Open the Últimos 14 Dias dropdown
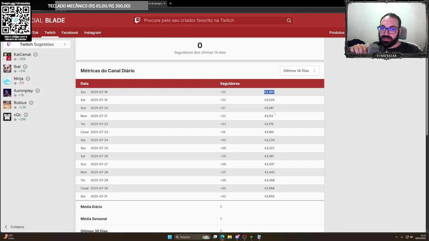 click(299, 71)
